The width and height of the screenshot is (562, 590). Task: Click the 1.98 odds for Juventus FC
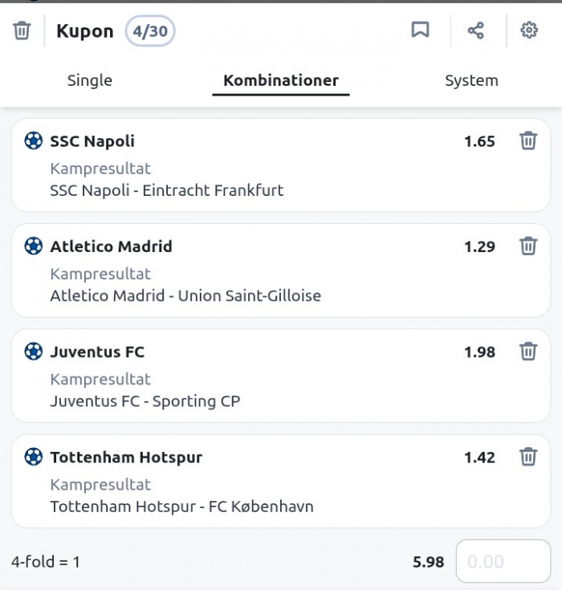pyautogui.click(x=479, y=352)
